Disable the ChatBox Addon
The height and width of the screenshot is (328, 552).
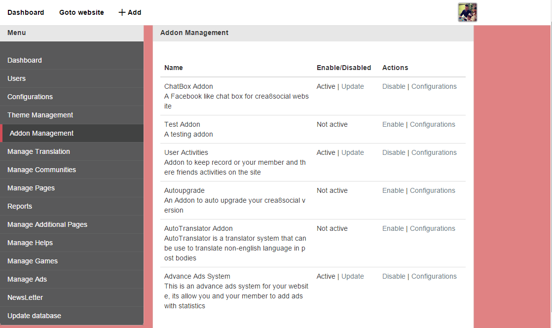394,87
